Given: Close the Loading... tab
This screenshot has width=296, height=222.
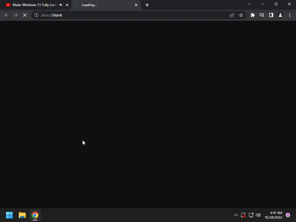Looking at the screenshot, I should [136, 5].
